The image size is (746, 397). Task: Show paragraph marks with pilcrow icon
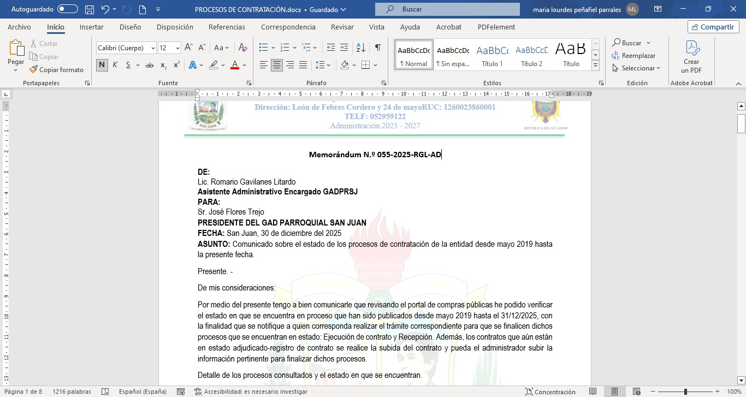click(377, 48)
